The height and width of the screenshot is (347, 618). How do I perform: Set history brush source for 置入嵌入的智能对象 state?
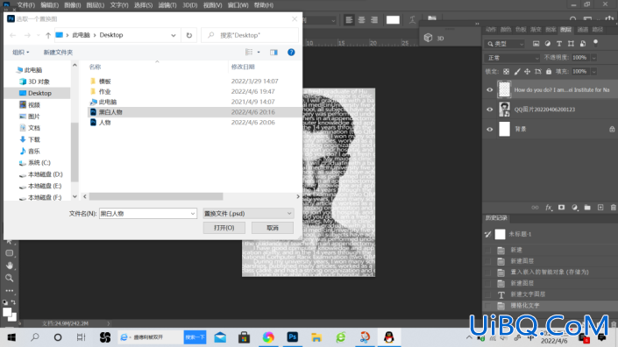click(488, 273)
